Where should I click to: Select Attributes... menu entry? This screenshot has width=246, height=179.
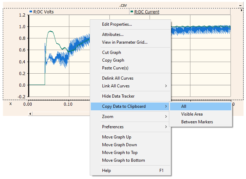(113, 35)
